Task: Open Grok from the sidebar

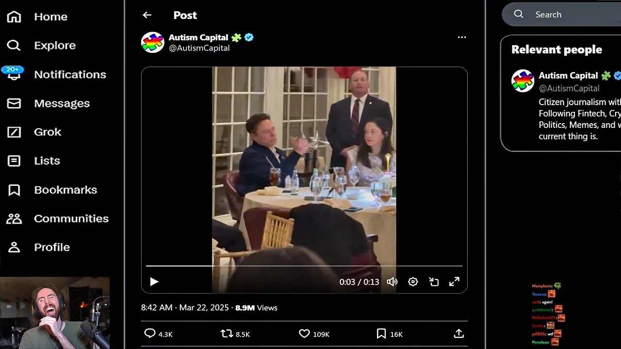Action: (48, 132)
